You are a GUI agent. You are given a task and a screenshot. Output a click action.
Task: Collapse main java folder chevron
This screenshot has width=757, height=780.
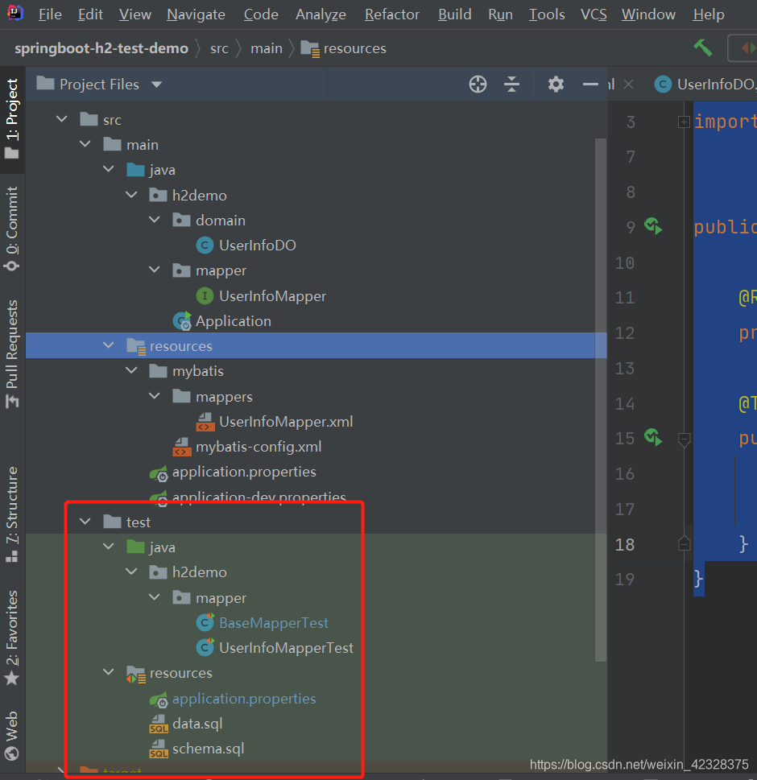tap(109, 169)
